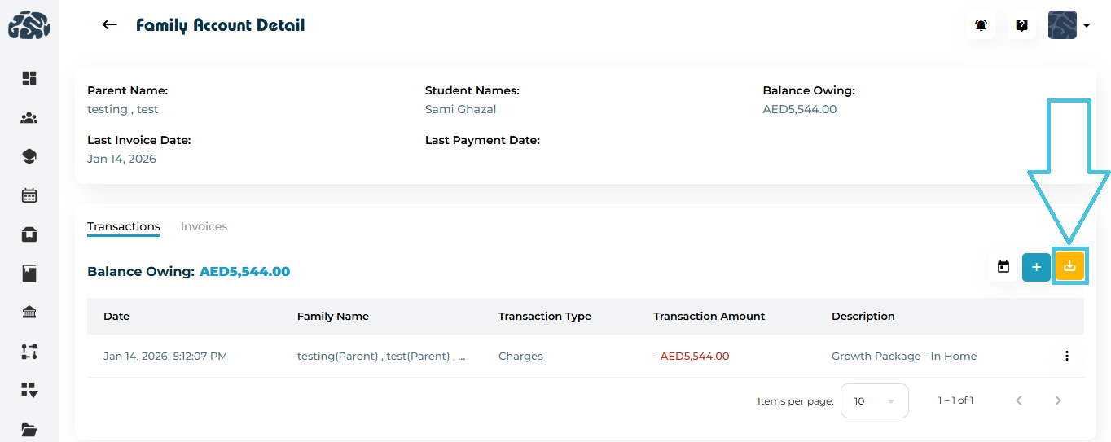Click the graduation cap sidebar icon

[29, 157]
